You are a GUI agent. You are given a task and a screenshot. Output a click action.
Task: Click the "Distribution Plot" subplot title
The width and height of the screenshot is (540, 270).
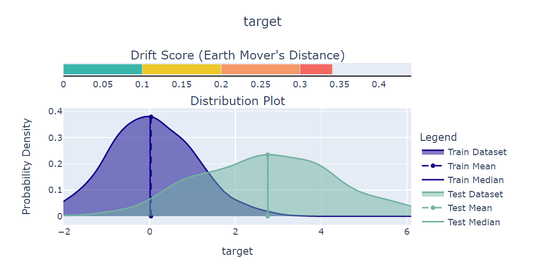(237, 101)
